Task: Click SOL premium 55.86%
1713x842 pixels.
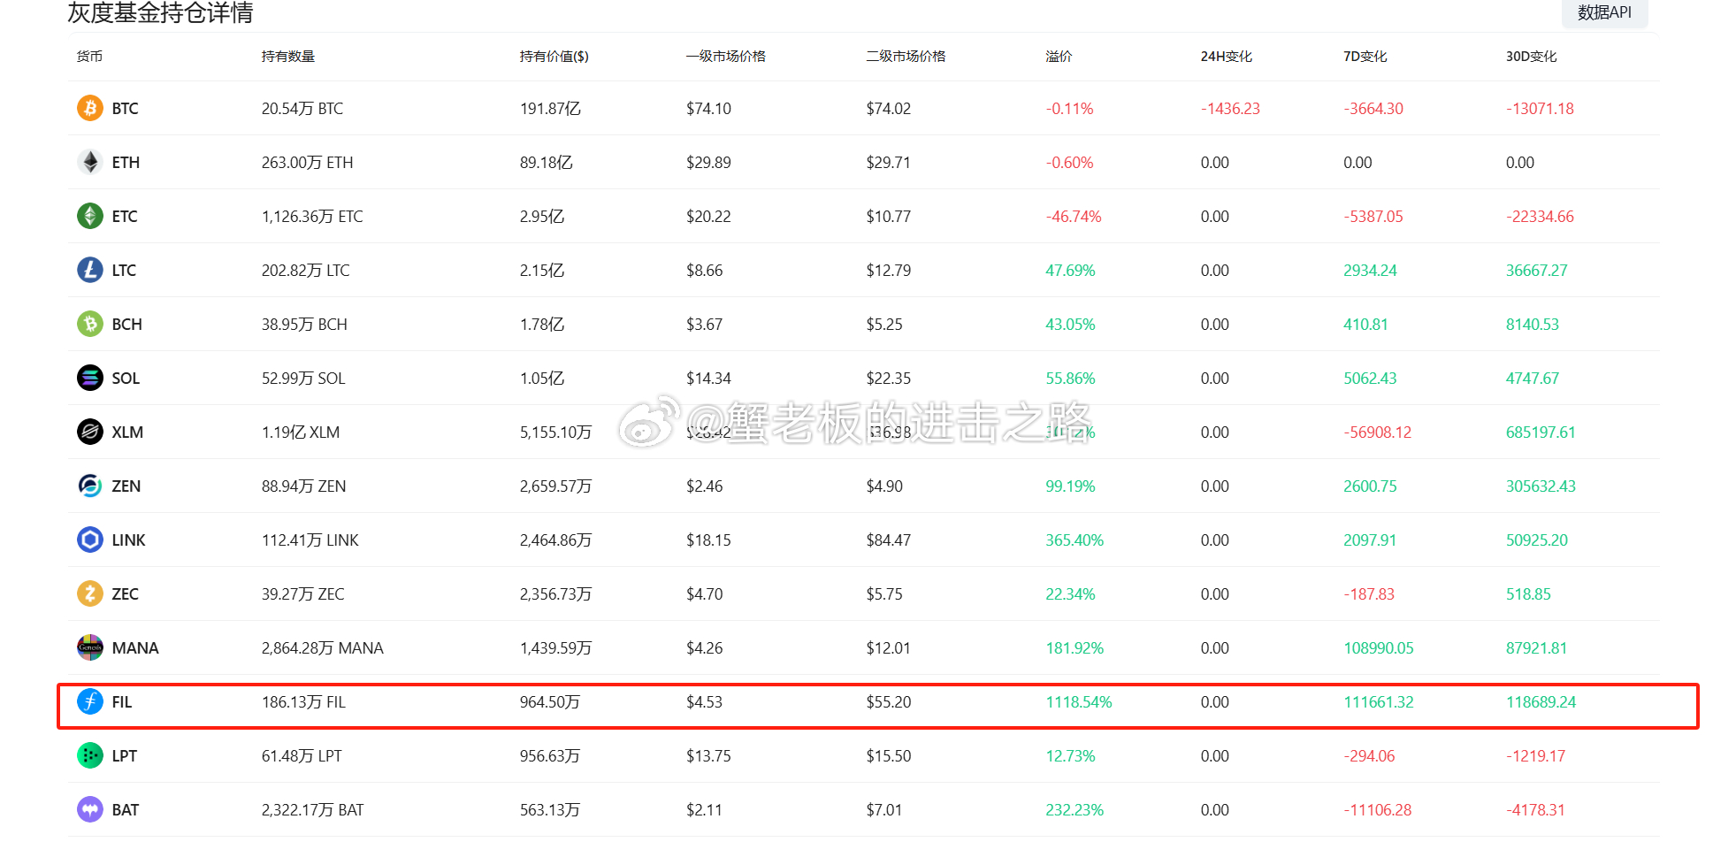Action: [x=1070, y=378]
